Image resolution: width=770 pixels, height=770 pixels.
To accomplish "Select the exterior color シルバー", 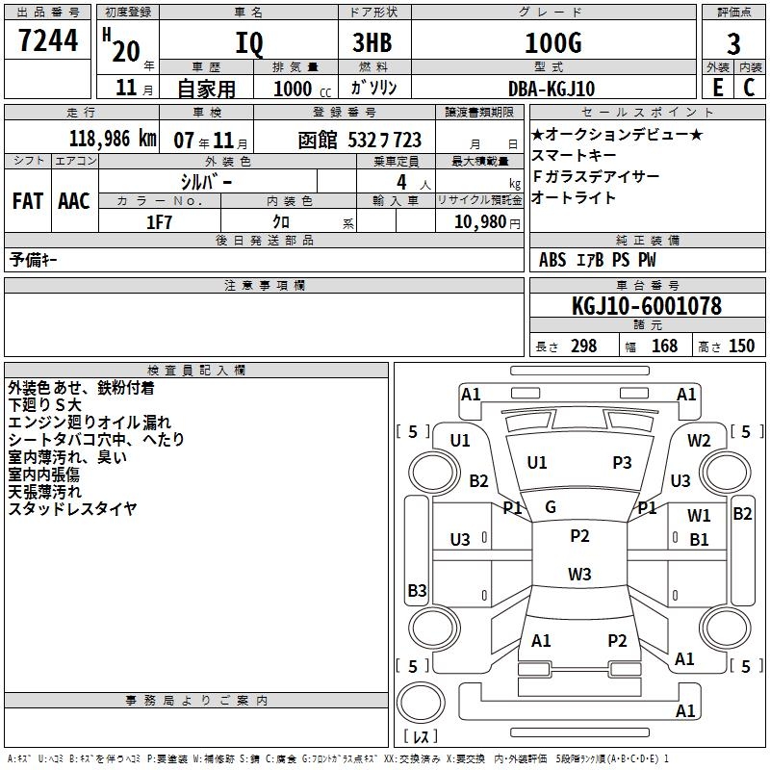I will pyautogui.click(x=206, y=182).
